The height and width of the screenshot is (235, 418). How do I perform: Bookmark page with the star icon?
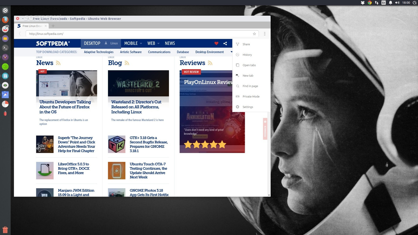click(x=254, y=34)
